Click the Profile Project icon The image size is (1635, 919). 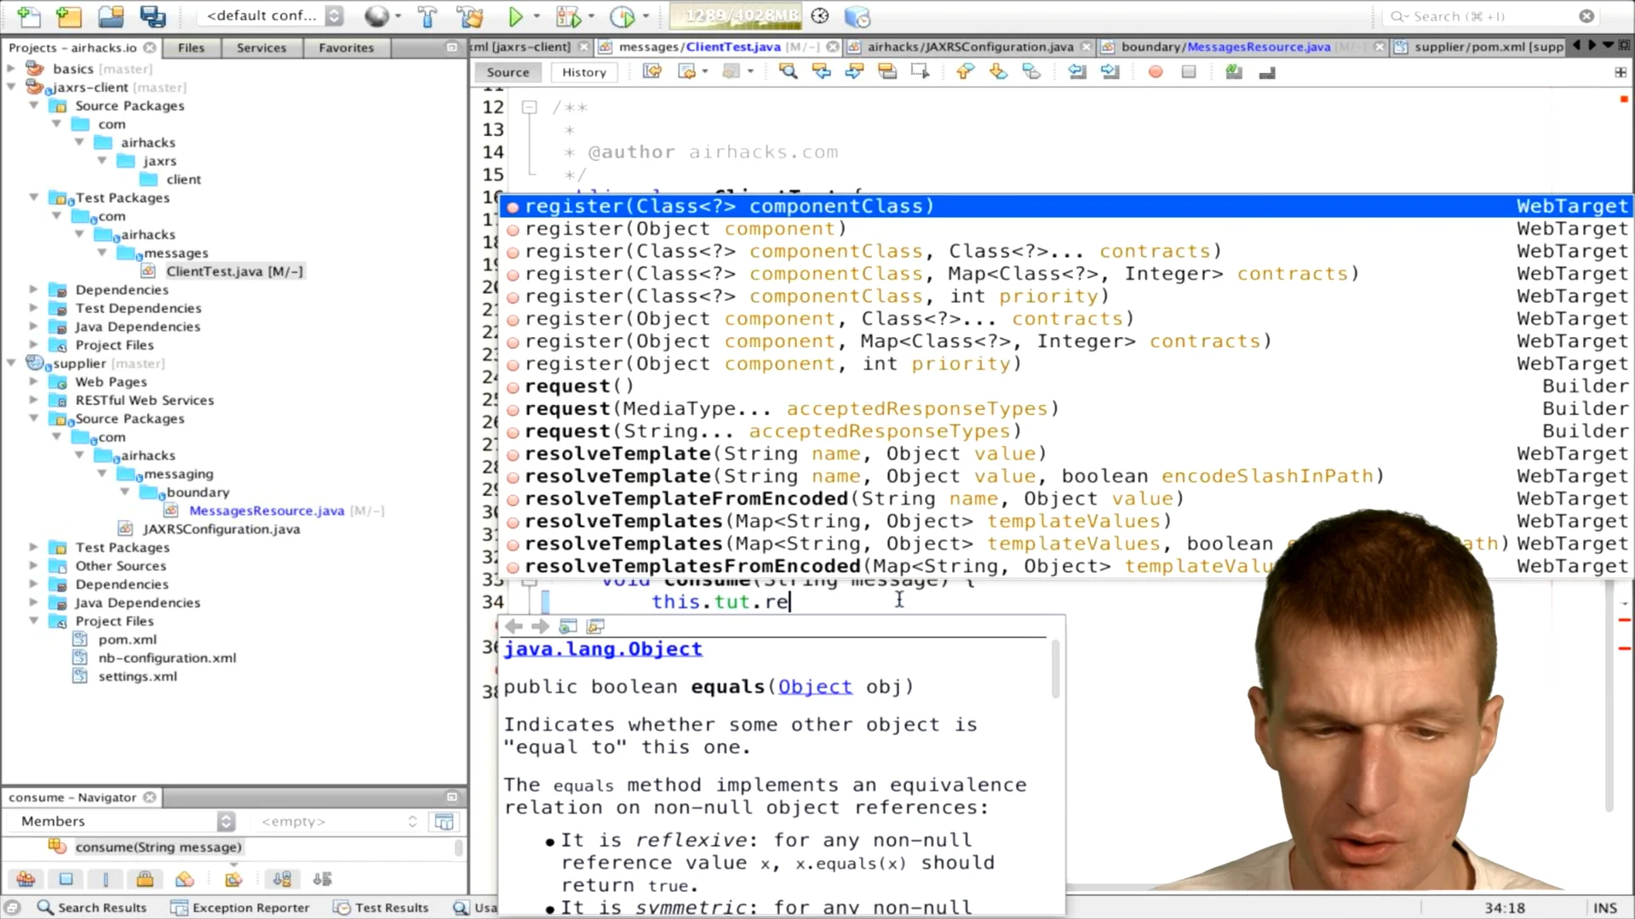click(622, 16)
